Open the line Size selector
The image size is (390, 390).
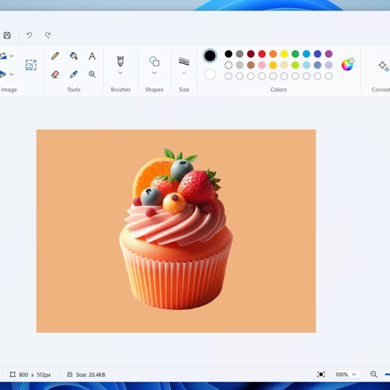184,61
